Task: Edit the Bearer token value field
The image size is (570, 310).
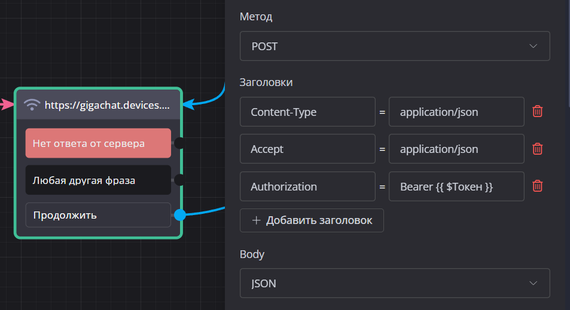Action: 456,186
